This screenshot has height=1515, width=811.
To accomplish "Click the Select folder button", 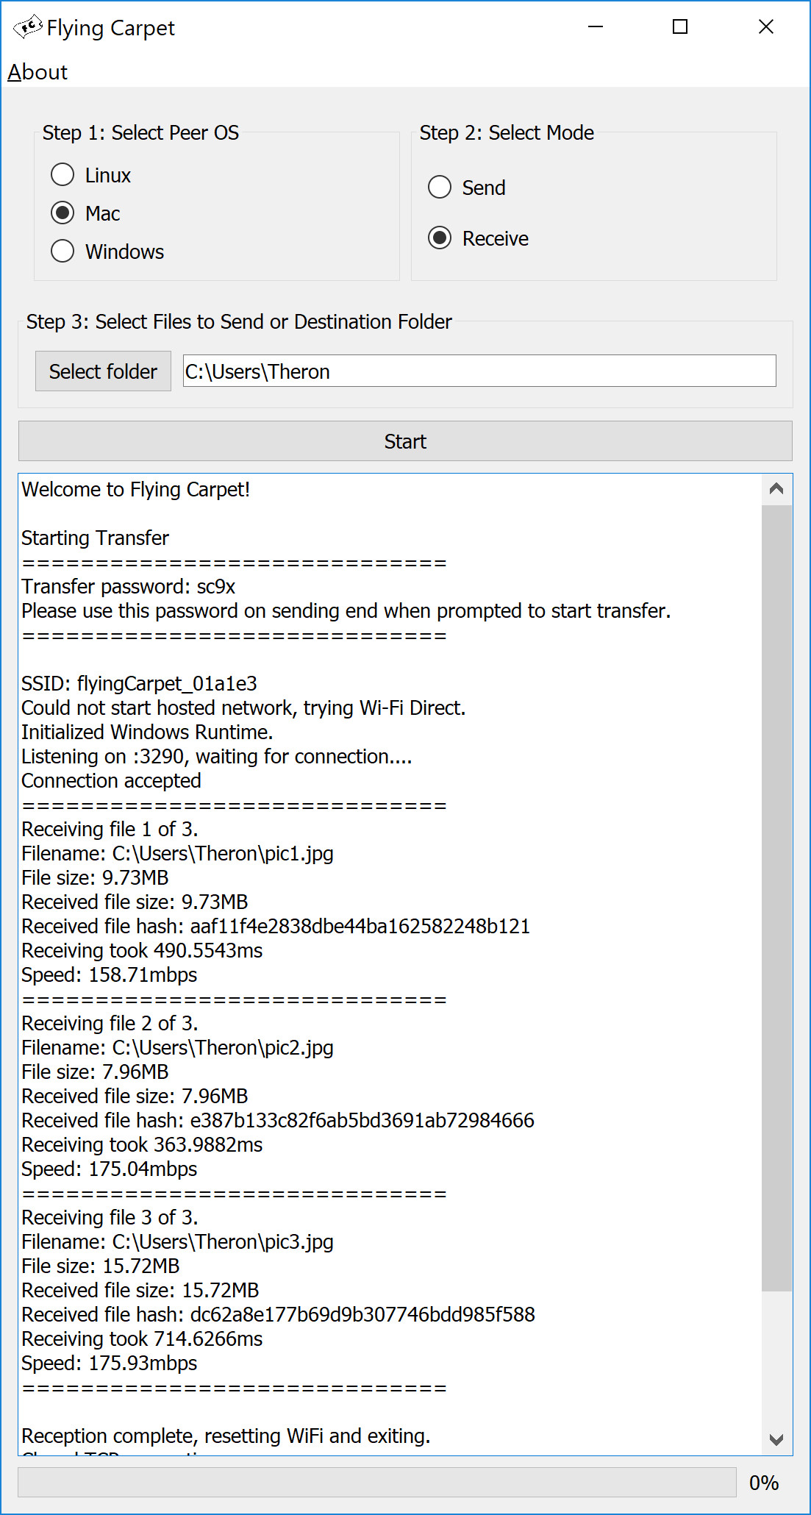I will 103,371.
